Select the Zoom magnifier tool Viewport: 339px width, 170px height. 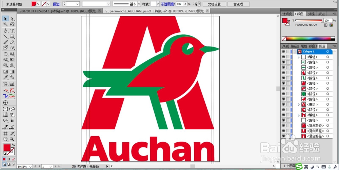coord(12,139)
